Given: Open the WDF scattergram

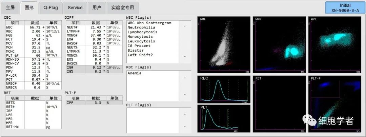Looking at the screenshot, I should point(224,44).
